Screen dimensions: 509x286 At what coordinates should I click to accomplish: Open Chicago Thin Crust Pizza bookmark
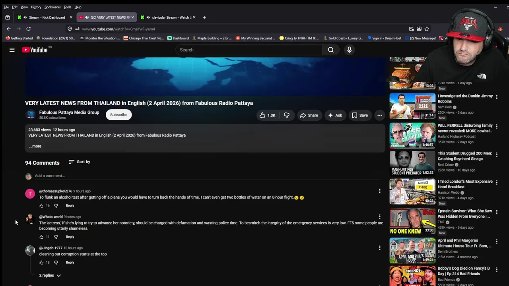pos(144,38)
